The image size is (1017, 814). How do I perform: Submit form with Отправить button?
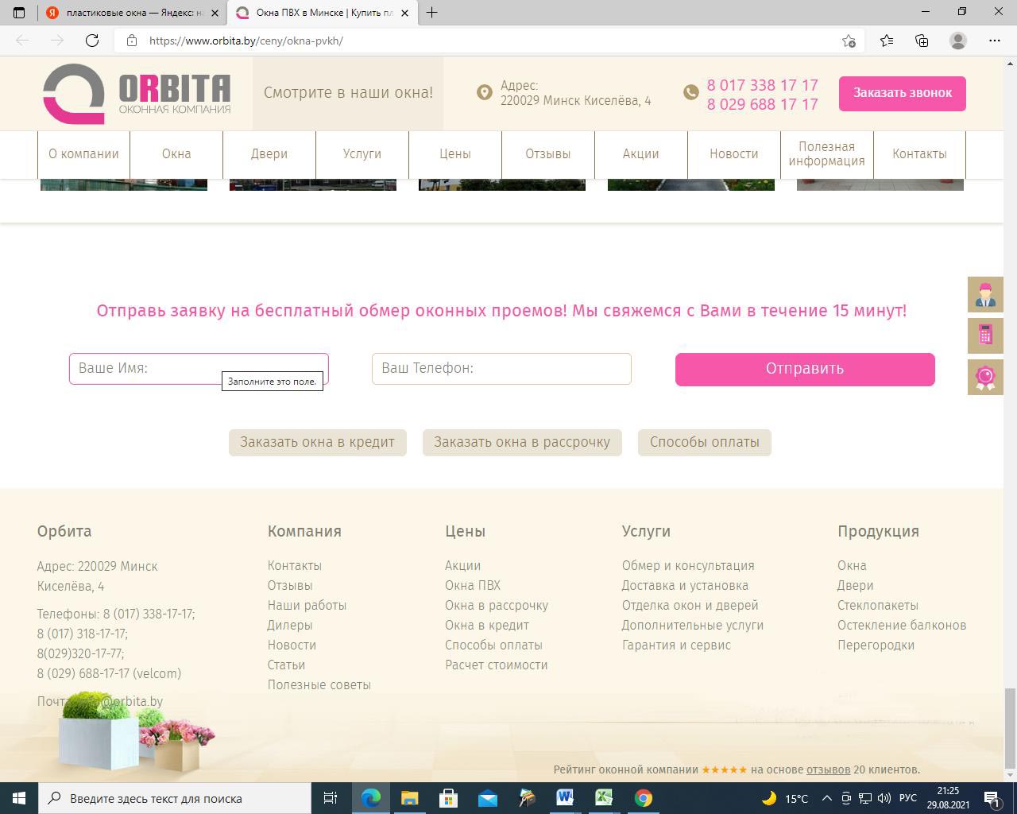tap(804, 369)
